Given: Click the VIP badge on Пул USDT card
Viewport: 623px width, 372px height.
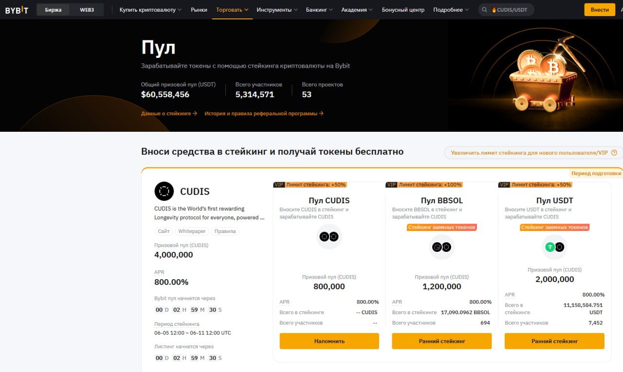Looking at the screenshot, I should coord(504,185).
